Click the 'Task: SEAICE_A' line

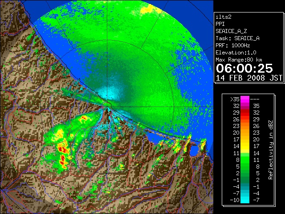pyautogui.click(x=237, y=38)
